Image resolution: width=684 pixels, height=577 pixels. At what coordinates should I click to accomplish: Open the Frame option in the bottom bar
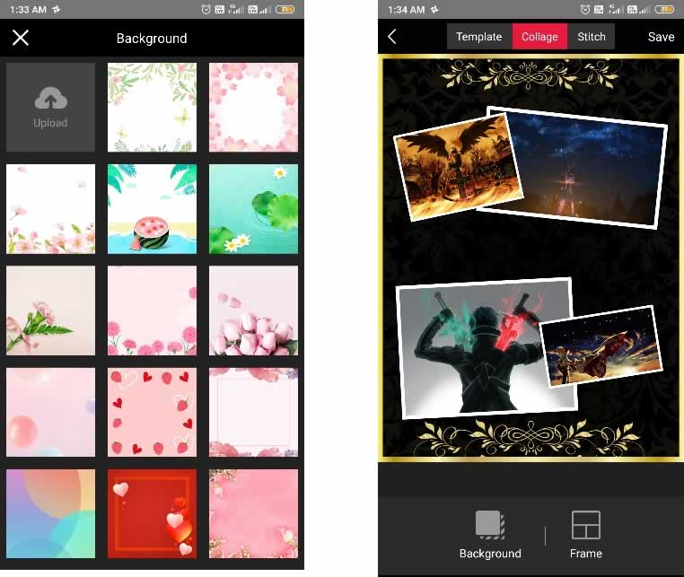(x=586, y=534)
